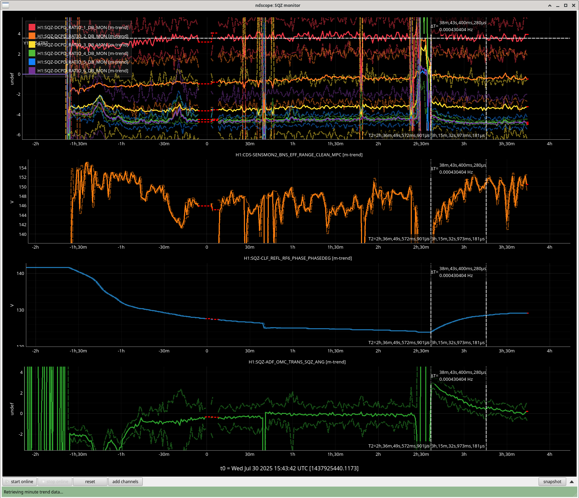579x498 pixels.
Task: Click the H1:SQZ-DCPD_RATIO_5_DB_MON legend label
Action: (83, 62)
